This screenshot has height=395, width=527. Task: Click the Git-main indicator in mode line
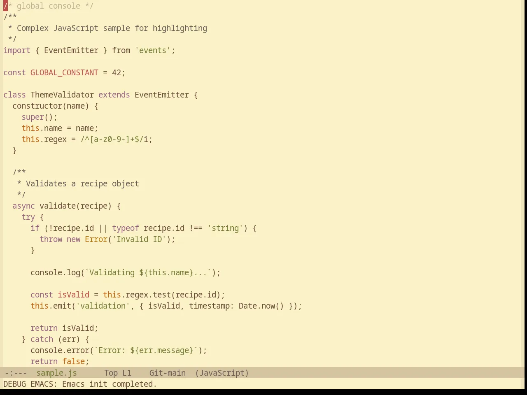click(x=167, y=373)
